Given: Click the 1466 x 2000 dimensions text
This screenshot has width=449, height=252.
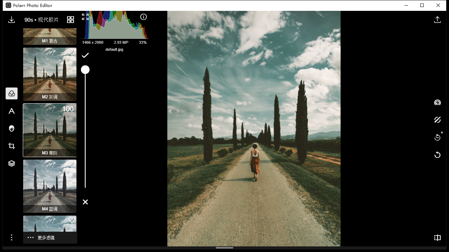Looking at the screenshot, I should 93,42.
